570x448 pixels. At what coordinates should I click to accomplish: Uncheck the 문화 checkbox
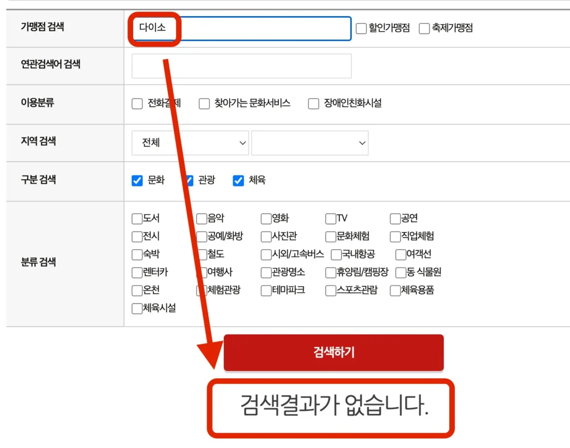[x=137, y=180]
